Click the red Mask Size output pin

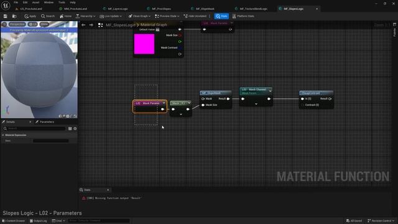coord(180,35)
